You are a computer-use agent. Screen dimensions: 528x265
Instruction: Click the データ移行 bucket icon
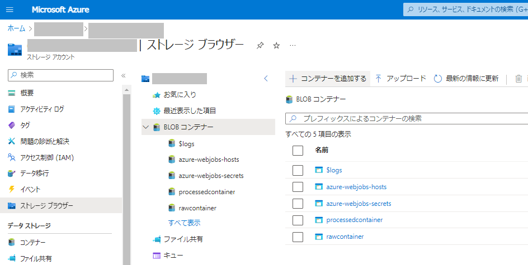pyautogui.click(x=12, y=174)
